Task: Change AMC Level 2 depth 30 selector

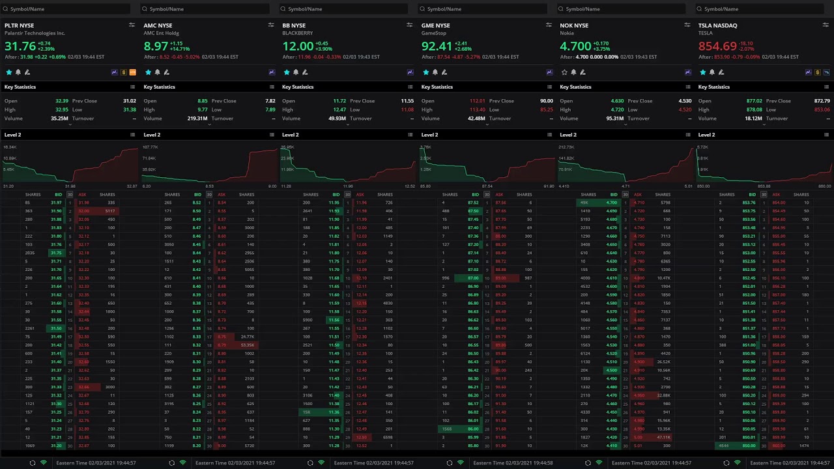Action: 209,194
